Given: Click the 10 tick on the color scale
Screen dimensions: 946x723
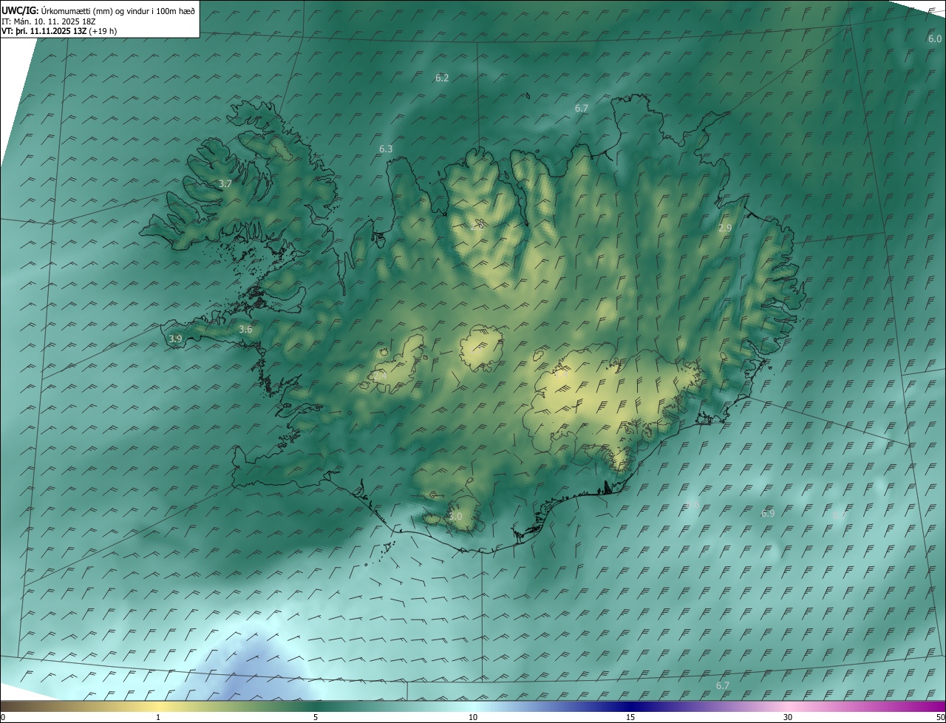Looking at the screenshot, I should point(473,717).
